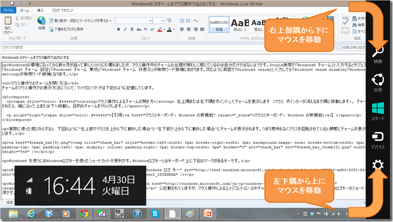Click the text highlight color pen
393x222 pixels.
[160, 29]
